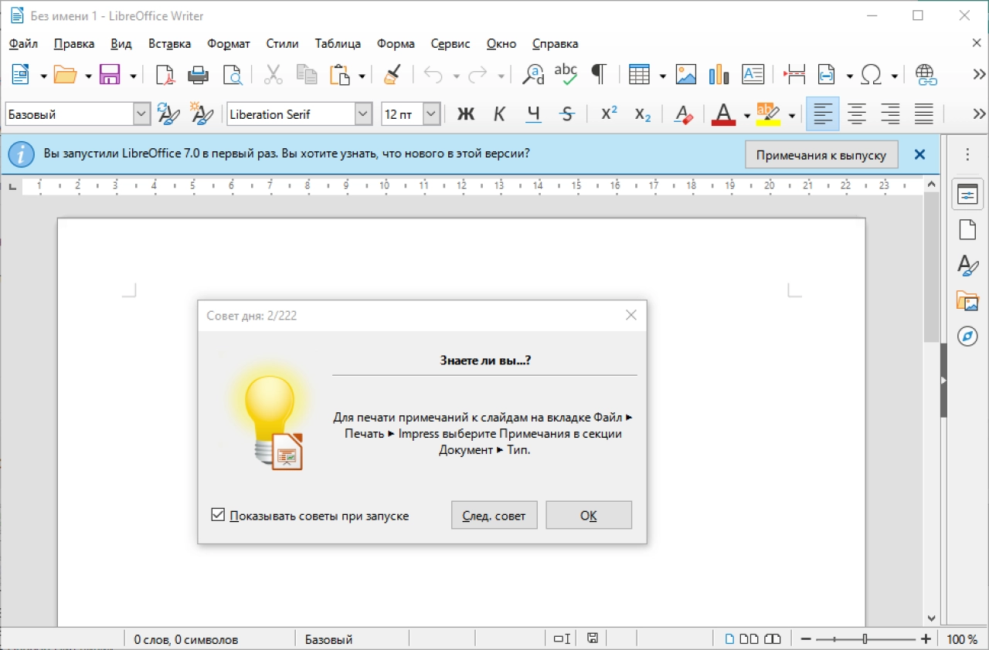
Task: Open the sidebar Gallery icon
Action: [967, 300]
